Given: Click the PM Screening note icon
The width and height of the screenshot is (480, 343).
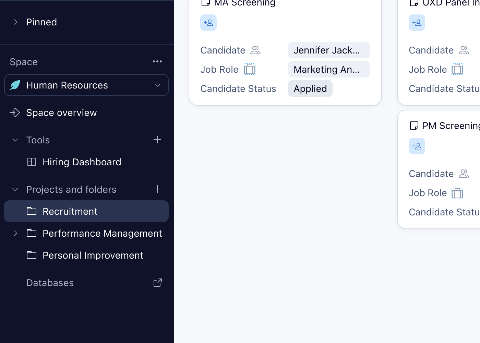Looking at the screenshot, I should coord(414,126).
